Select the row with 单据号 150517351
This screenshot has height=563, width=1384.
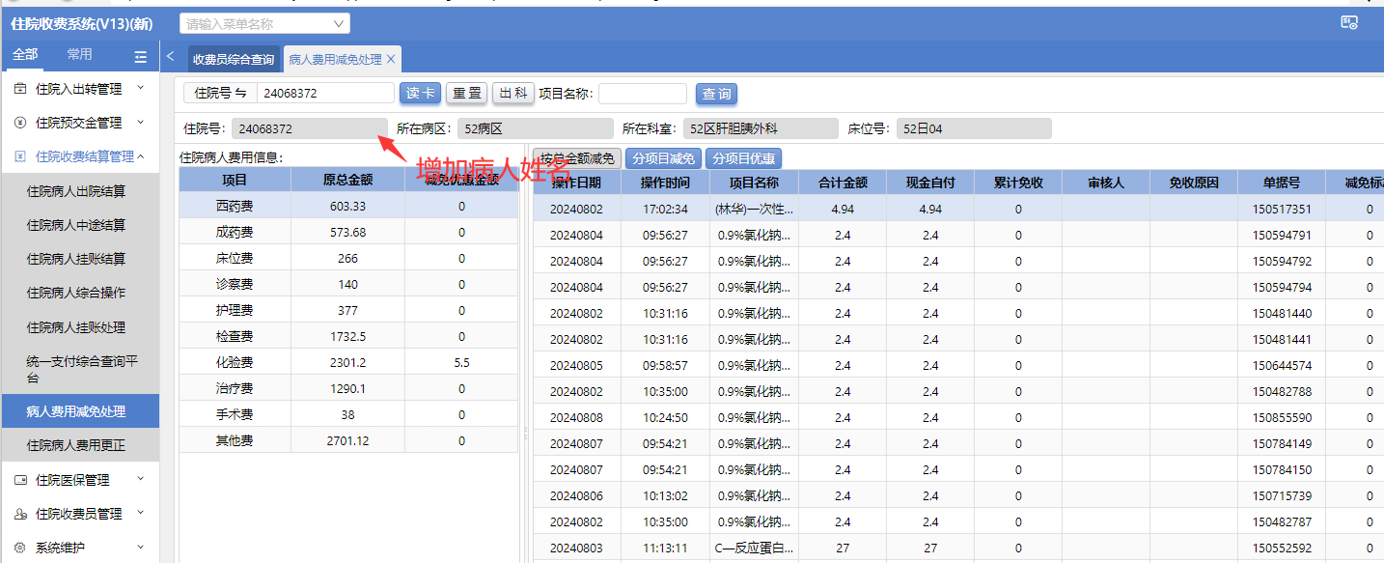tap(958, 209)
